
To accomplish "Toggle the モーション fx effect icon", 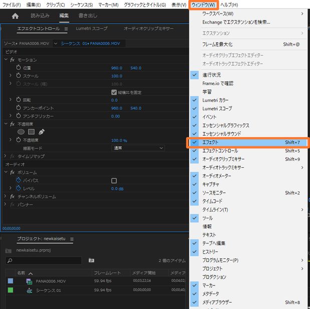I will coord(12,60).
